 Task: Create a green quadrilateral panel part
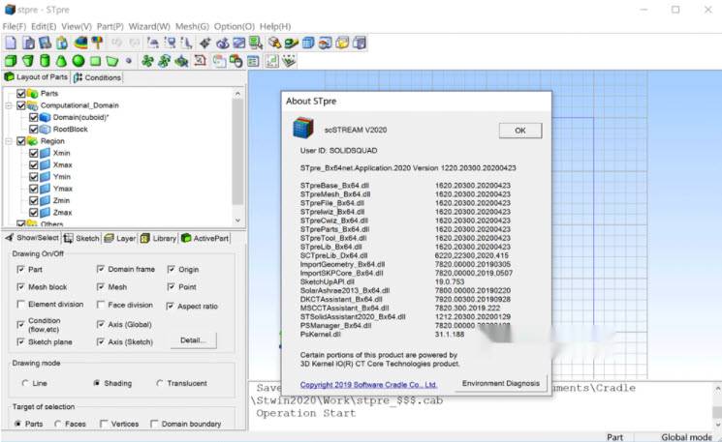pyautogui.click(x=111, y=61)
